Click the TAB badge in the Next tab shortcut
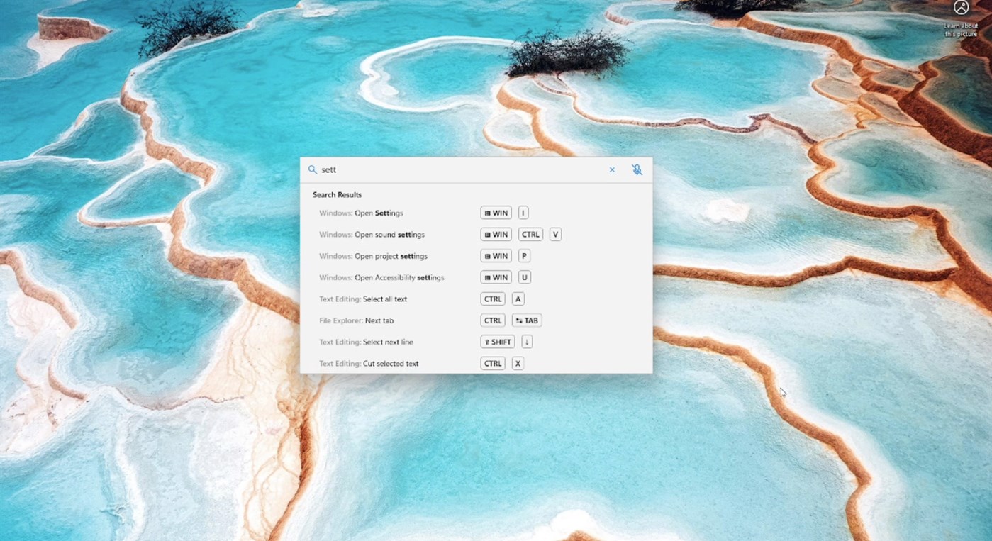This screenshot has width=992, height=541. [527, 320]
